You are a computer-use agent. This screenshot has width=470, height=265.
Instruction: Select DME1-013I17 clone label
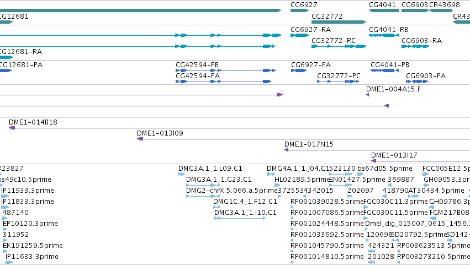(394, 155)
